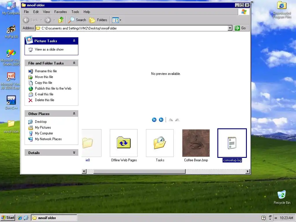The width and height of the screenshot is (296, 222).
Task: Click the Start button
Action: click(8, 218)
